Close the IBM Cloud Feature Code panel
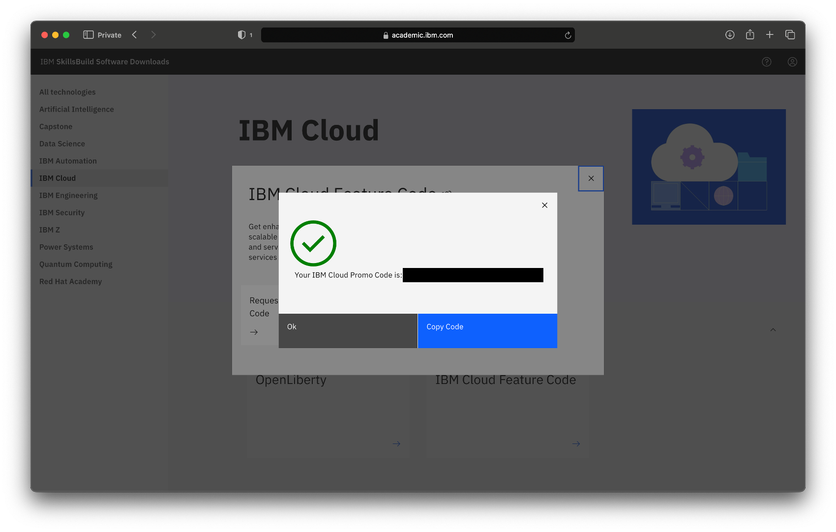 click(x=591, y=178)
